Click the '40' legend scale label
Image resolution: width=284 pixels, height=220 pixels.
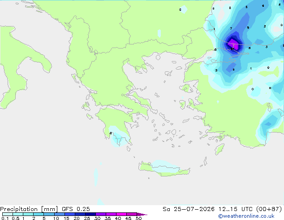(x=118, y=218)
